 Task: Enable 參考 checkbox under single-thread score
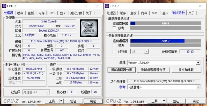114,28
